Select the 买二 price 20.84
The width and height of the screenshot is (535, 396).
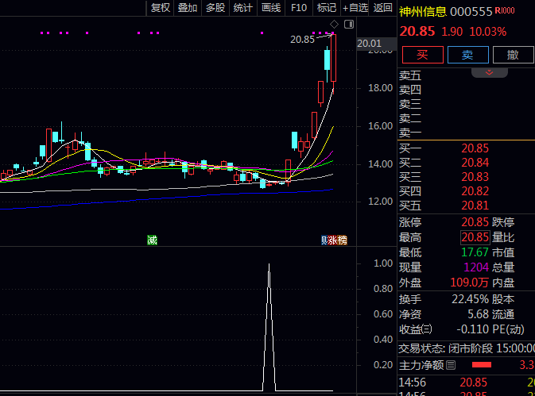[475, 163]
